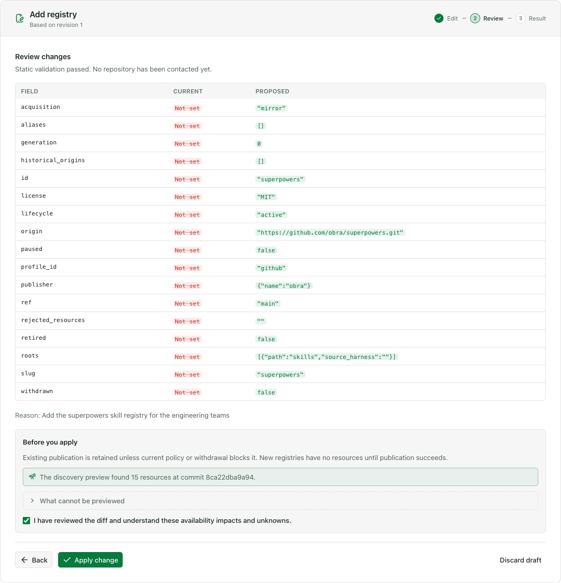This screenshot has width=561, height=583.
Task: Expand What cannot be previewed
Action: (280, 501)
